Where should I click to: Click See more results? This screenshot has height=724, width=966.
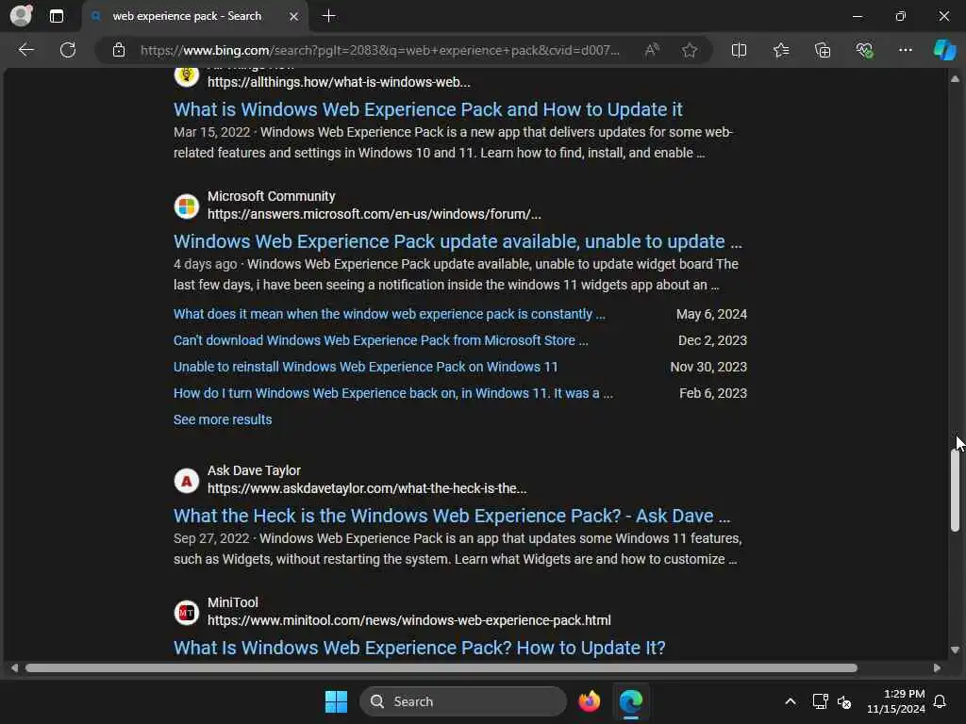tap(223, 420)
